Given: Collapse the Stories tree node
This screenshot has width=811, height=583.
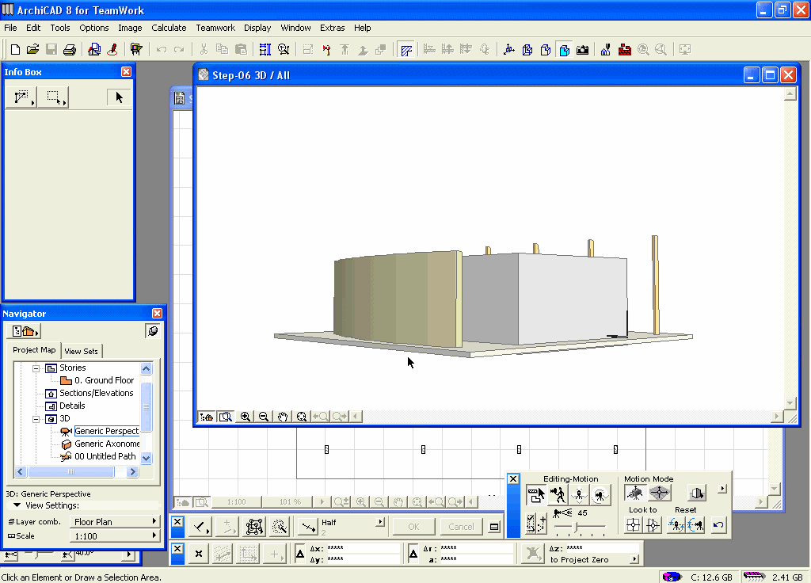Looking at the screenshot, I should pyautogui.click(x=36, y=368).
